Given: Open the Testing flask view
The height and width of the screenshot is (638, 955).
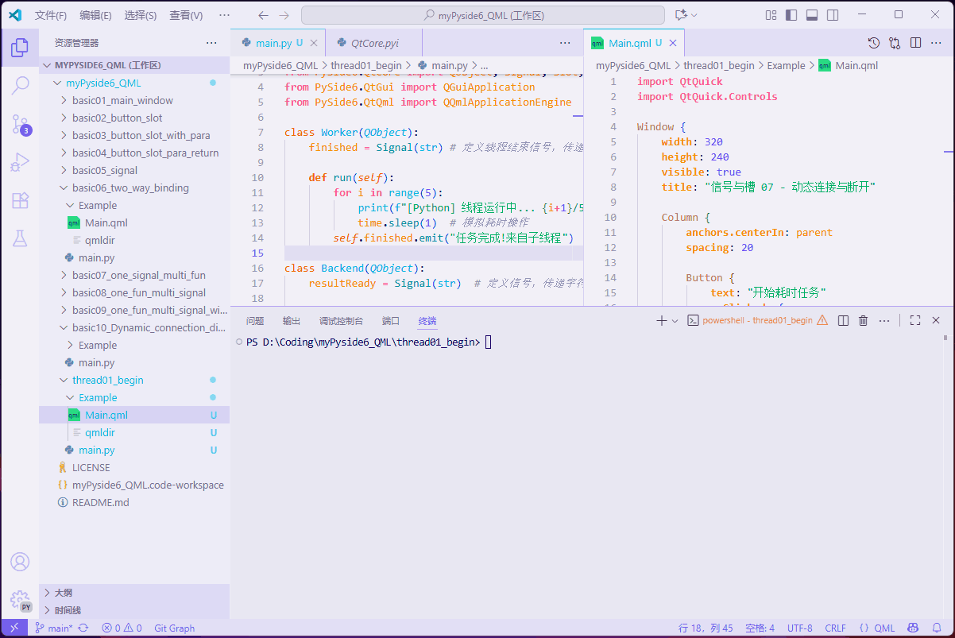Looking at the screenshot, I should click(20, 238).
